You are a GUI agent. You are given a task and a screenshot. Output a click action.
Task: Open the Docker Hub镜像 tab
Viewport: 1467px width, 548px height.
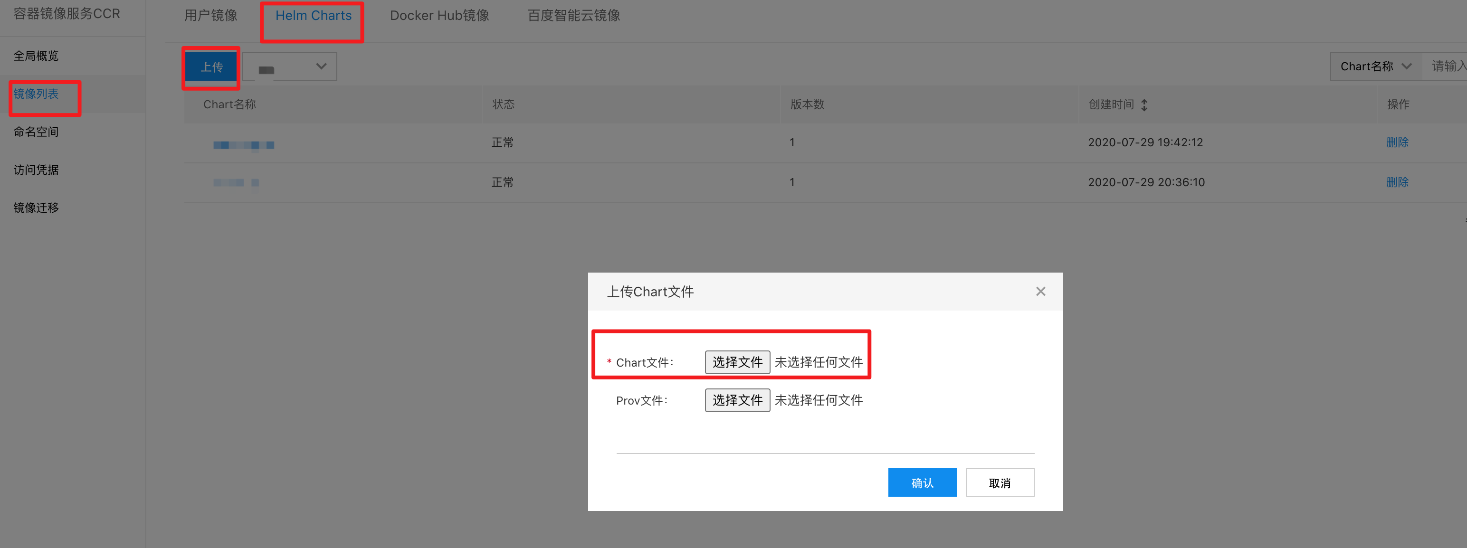[x=439, y=15]
